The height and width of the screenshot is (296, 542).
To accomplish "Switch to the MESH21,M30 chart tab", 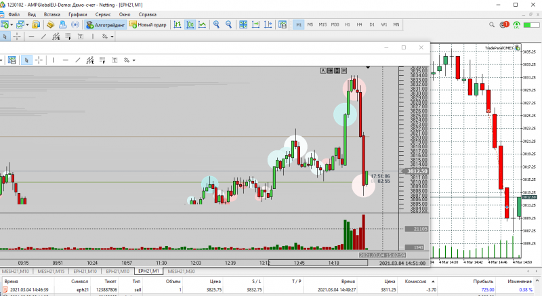I will (181, 271).
